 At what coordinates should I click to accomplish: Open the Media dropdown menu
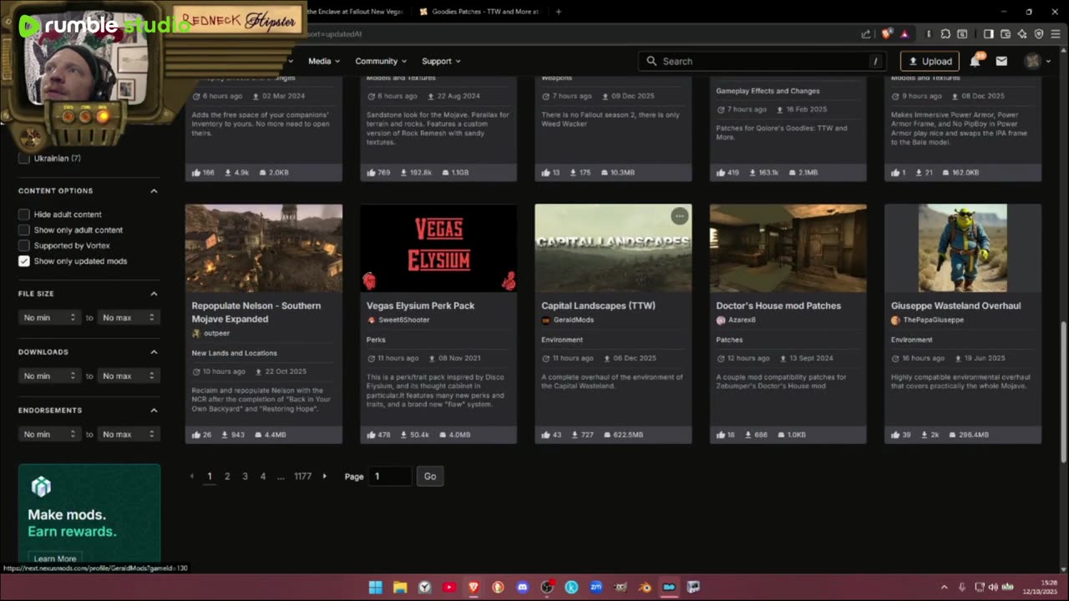tap(324, 61)
